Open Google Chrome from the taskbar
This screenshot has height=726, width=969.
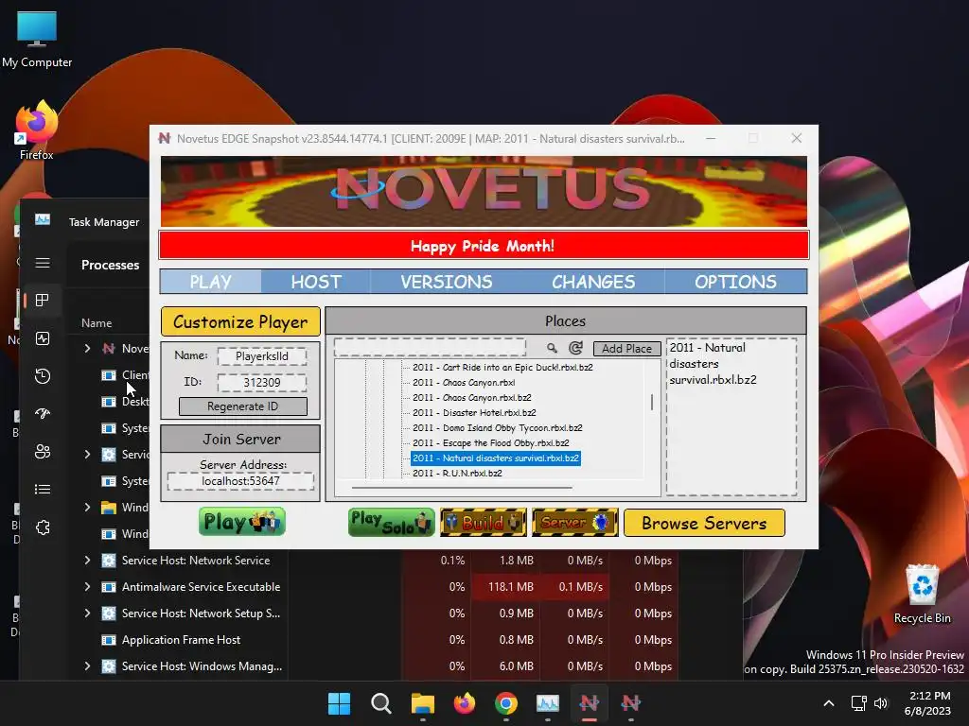coord(506,703)
